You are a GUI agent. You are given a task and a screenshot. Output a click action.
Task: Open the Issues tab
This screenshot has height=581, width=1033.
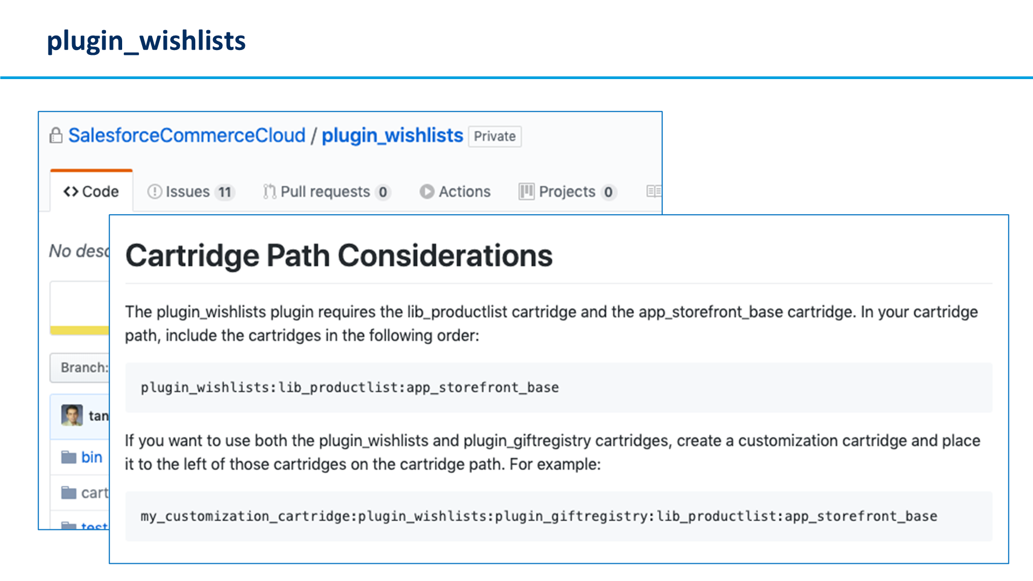[191, 192]
